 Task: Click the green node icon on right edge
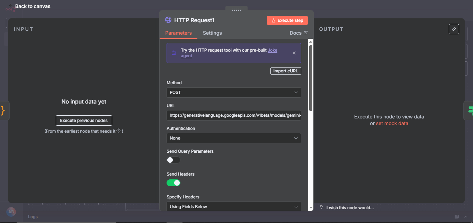pos(470,110)
